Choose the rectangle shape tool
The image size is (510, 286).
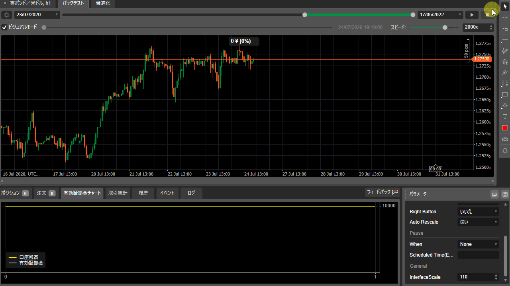pos(505,95)
